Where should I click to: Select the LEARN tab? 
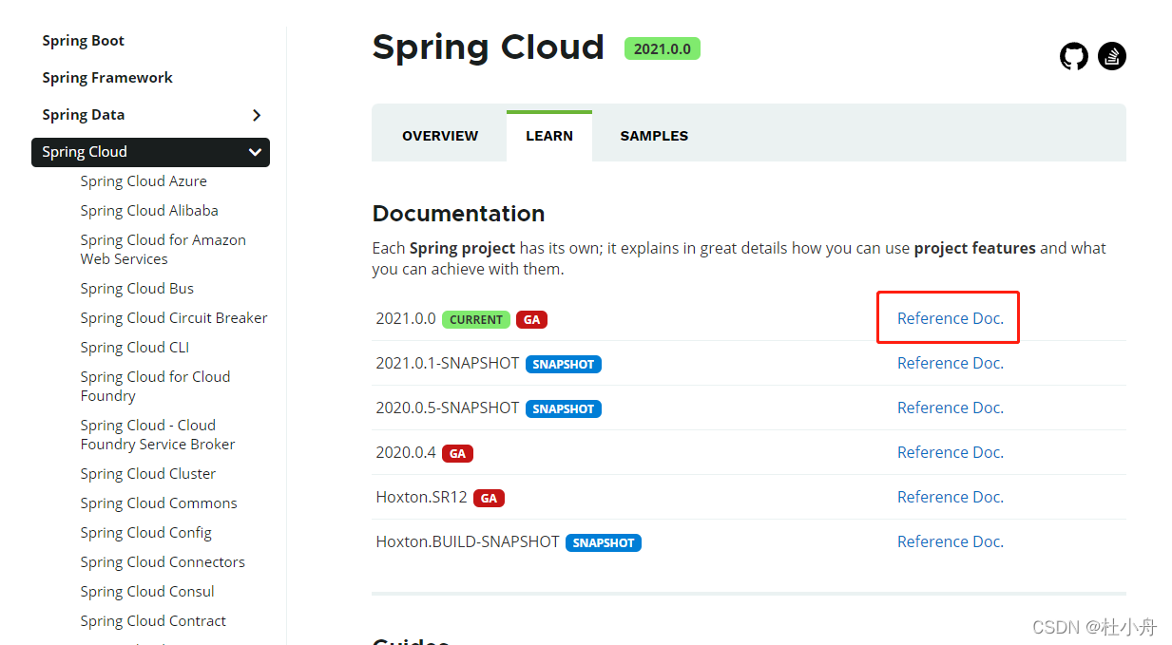click(x=549, y=136)
